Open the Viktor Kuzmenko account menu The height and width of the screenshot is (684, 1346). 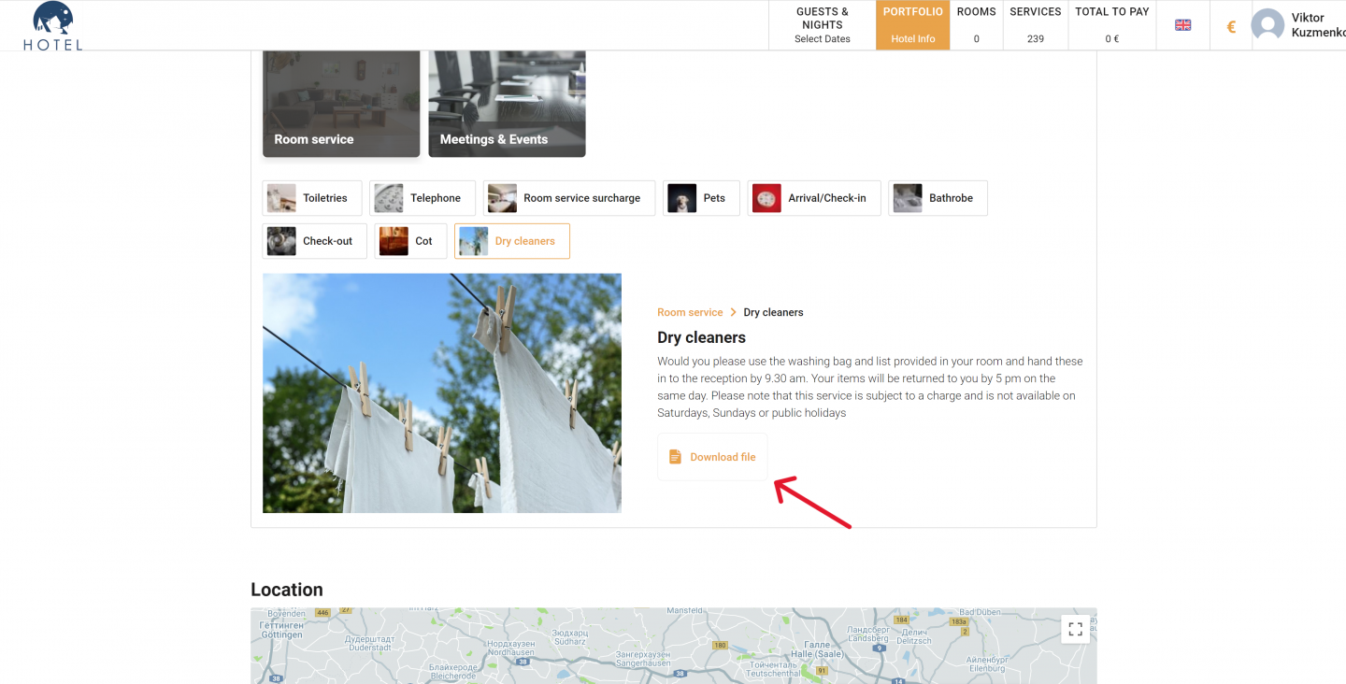click(x=1318, y=25)
